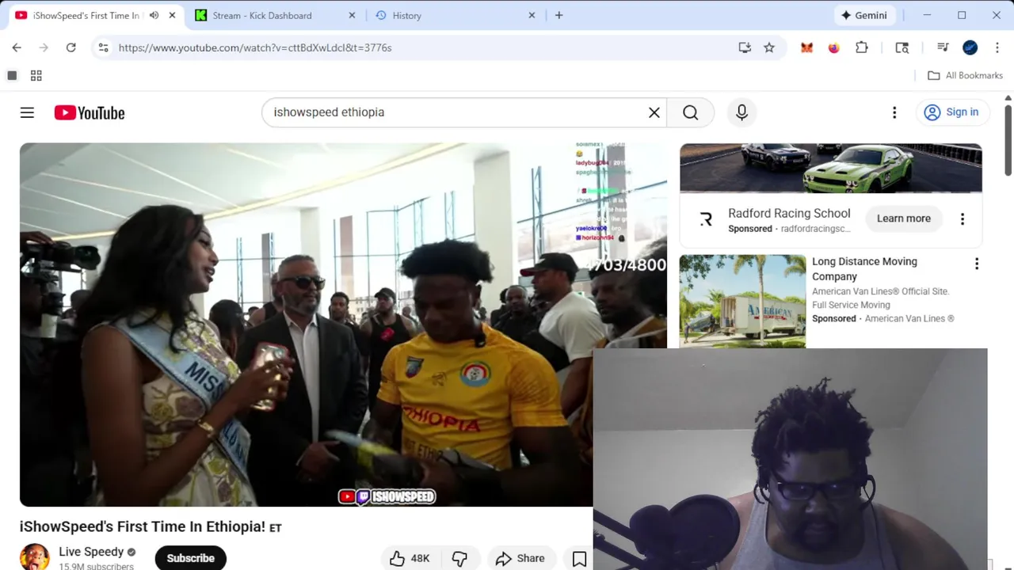1014x570 pixels.
Task: Open the Live Speedy channel name
Action: [x=91, y=552]
